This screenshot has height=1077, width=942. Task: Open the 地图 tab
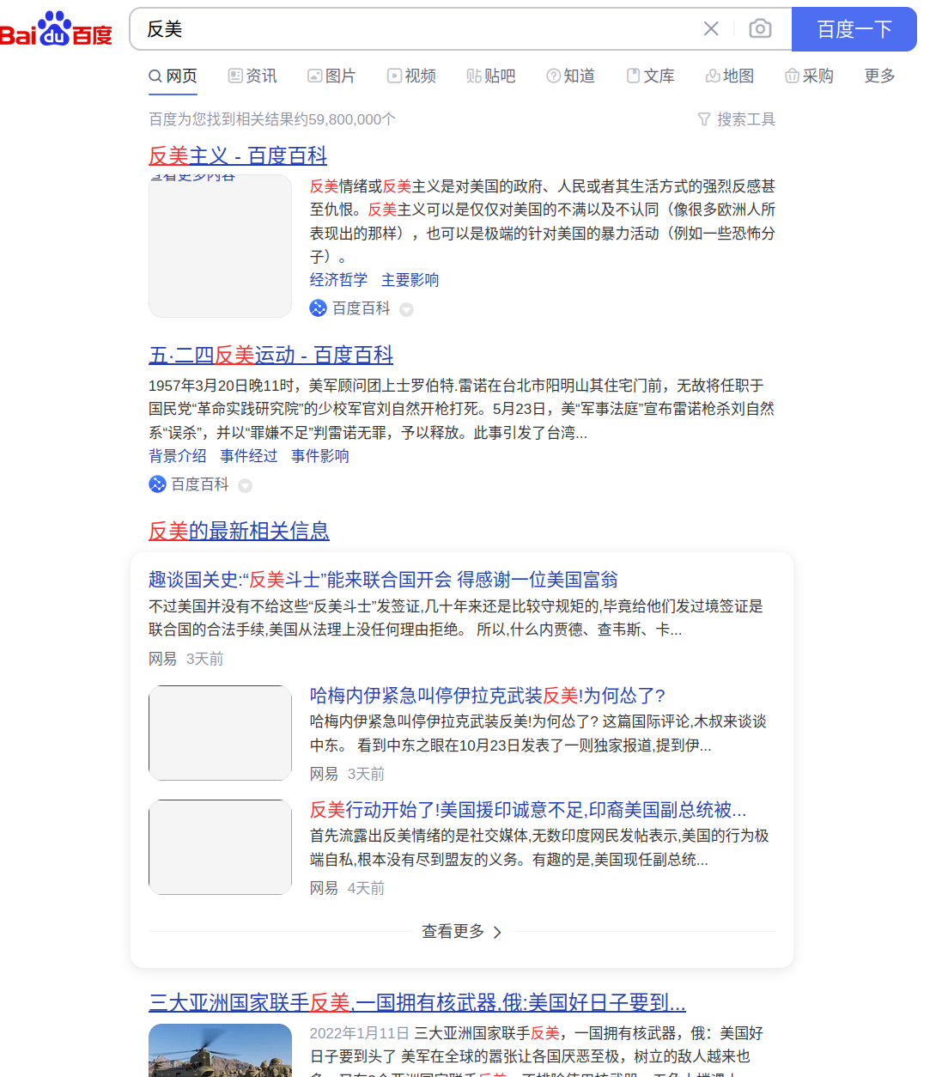[730, 76]
